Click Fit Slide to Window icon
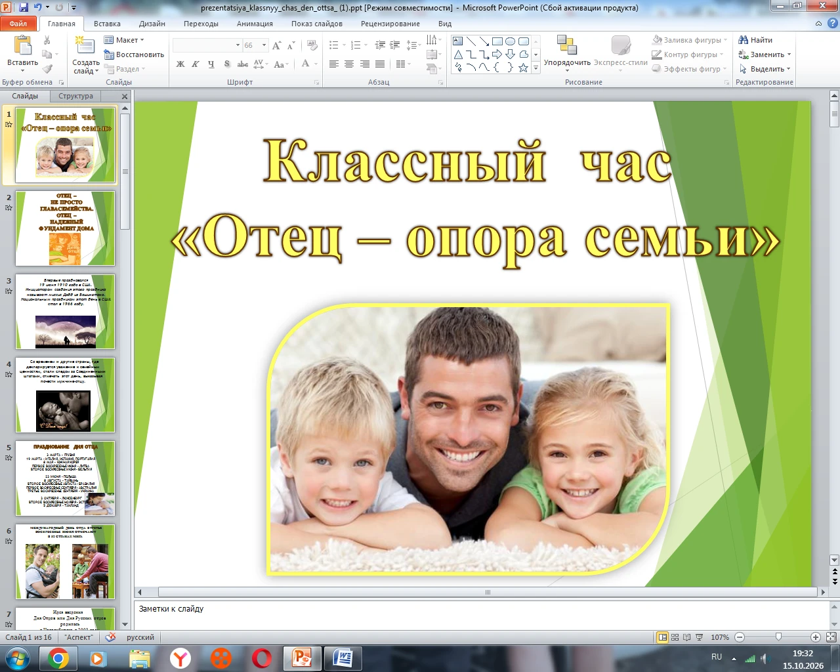840x672 pixels. 831,637
